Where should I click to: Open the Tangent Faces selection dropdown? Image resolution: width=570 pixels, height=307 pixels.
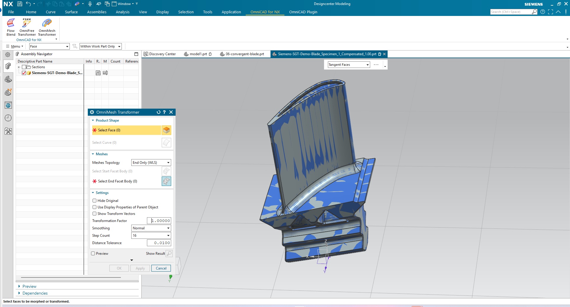point(349,65)
